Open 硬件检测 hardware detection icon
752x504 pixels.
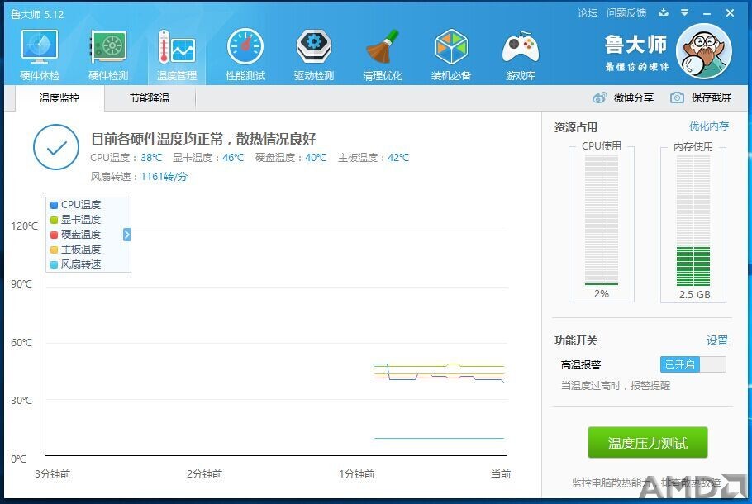coord(108,47)
